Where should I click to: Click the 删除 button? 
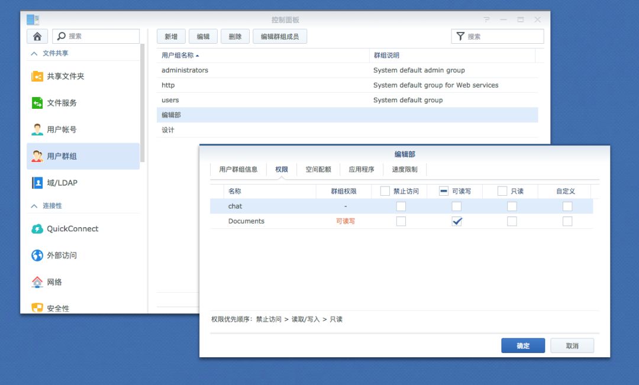coord(235,36)
